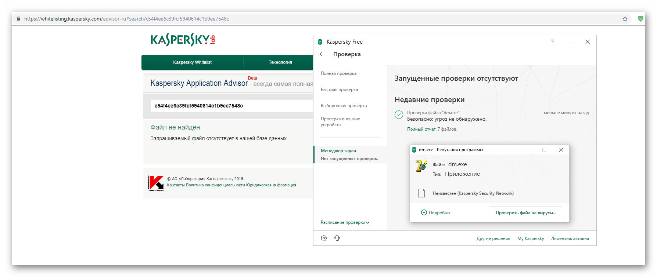
Task: Click the document icon beside Неизвестен
Action: (421, 193)
